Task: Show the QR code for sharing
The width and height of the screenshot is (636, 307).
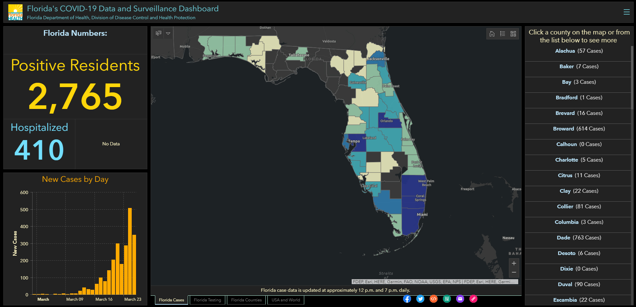Action: (447, 299)
